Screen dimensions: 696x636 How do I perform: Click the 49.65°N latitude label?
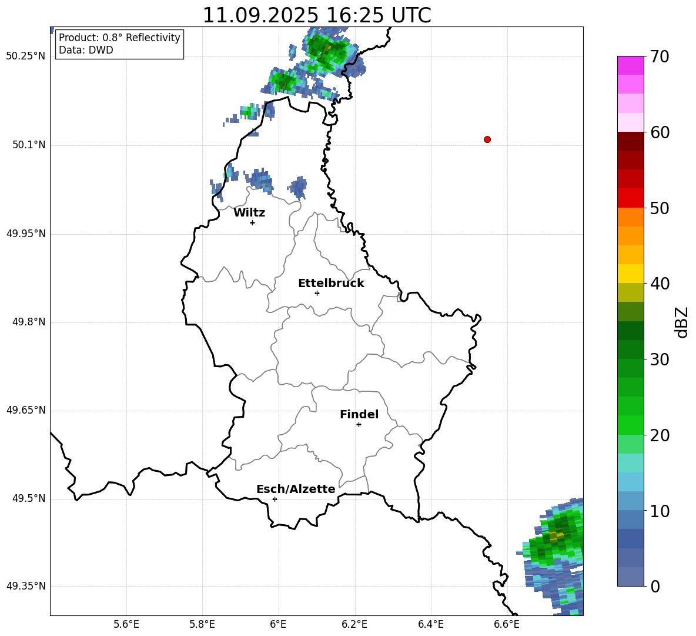pos(26,410)
